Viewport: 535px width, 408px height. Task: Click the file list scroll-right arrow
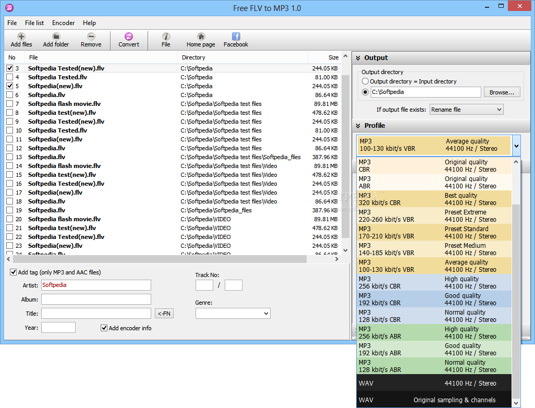click(x=337, y=259)
